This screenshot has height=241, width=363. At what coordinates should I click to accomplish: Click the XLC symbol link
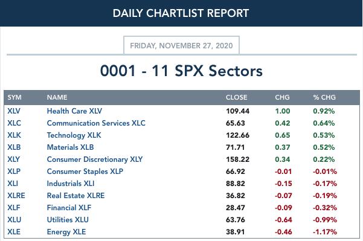coord(14,123)
